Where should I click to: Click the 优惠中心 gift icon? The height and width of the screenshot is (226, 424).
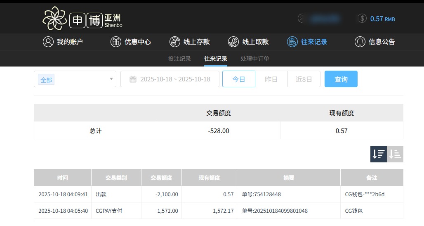tap(116, 42)
